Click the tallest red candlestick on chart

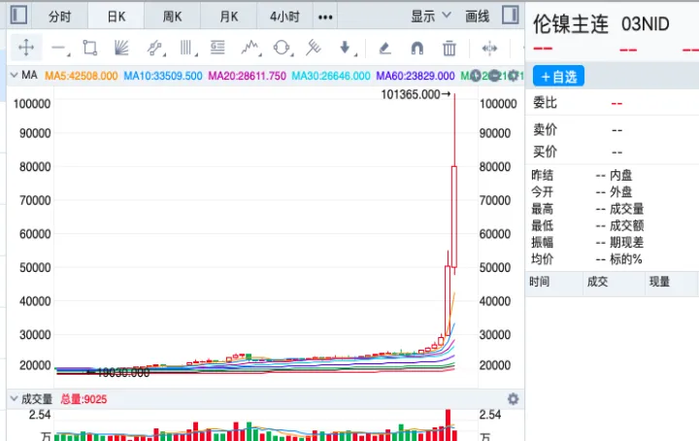[x=454, y=217]
